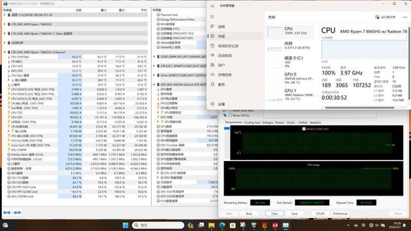This screenshot has width=411, height=231.
Task: Toggle the temperature graph legend checkbox
Action: click(304, 129)
